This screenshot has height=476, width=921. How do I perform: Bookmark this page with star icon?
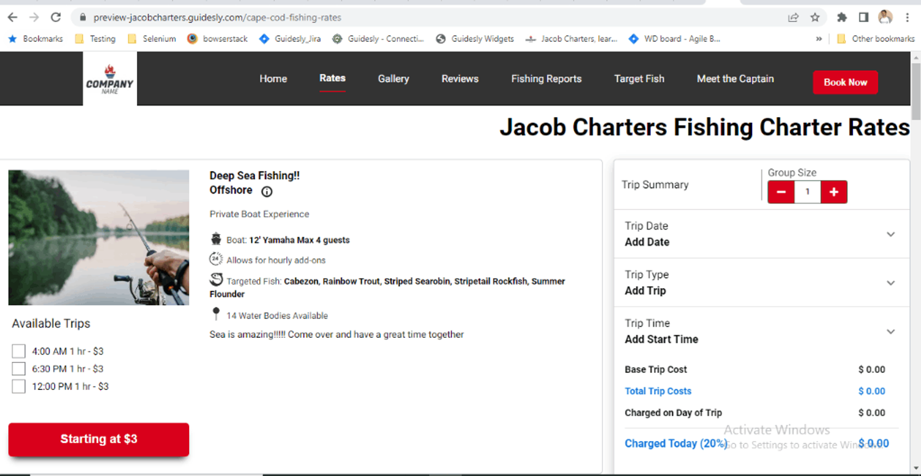point(815,17)
